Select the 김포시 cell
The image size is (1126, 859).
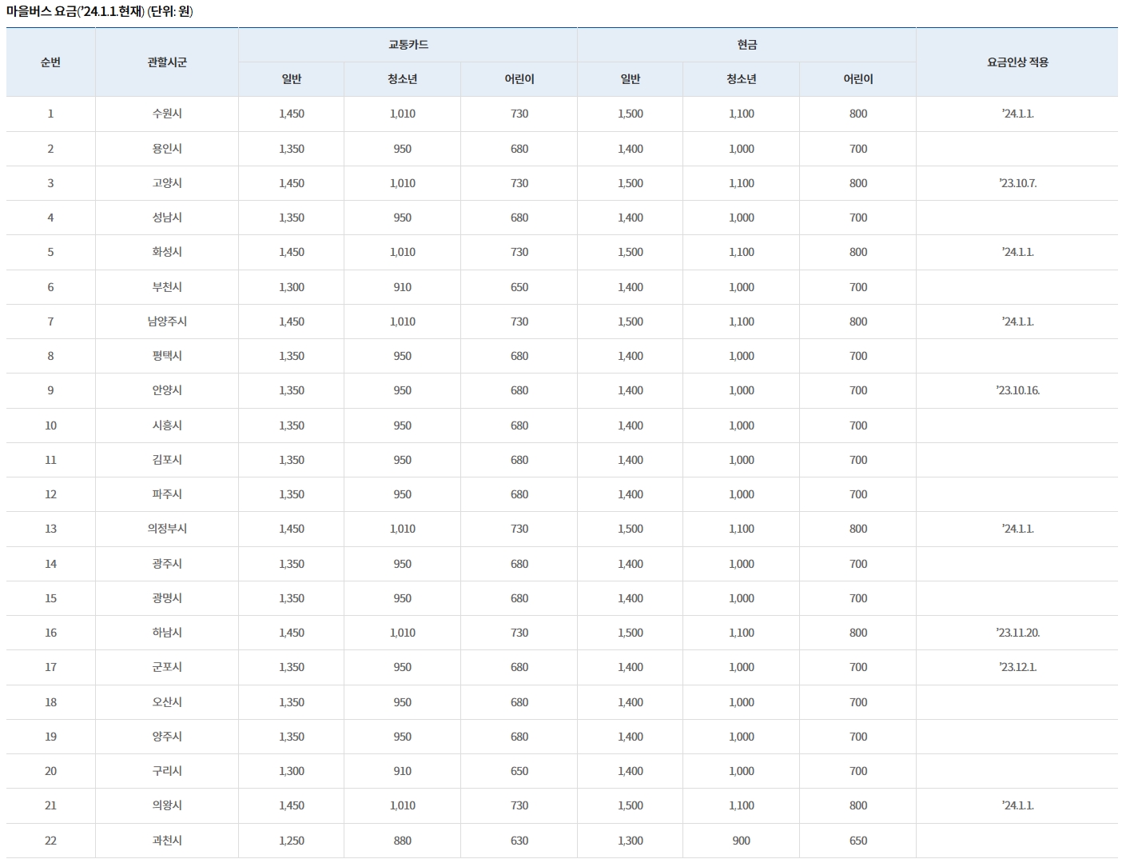pyautogui.click(x=167, y=460)
